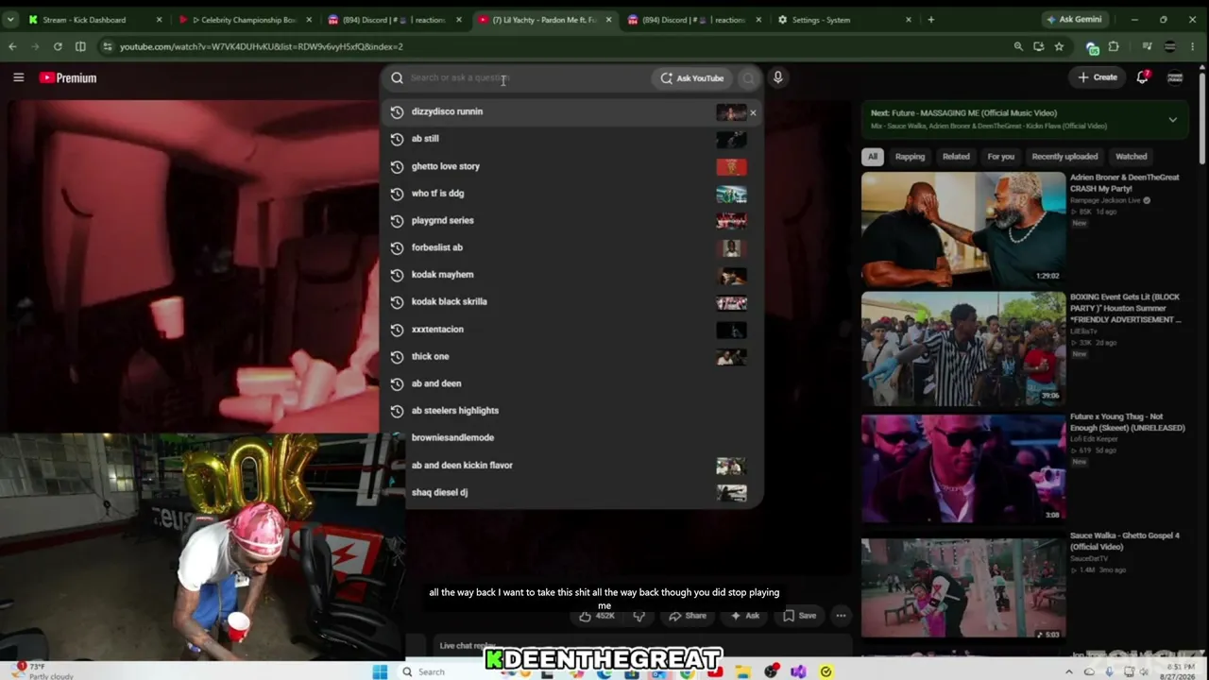
Task: Go to YouTube Premium home logo
Action: point(68,77)
